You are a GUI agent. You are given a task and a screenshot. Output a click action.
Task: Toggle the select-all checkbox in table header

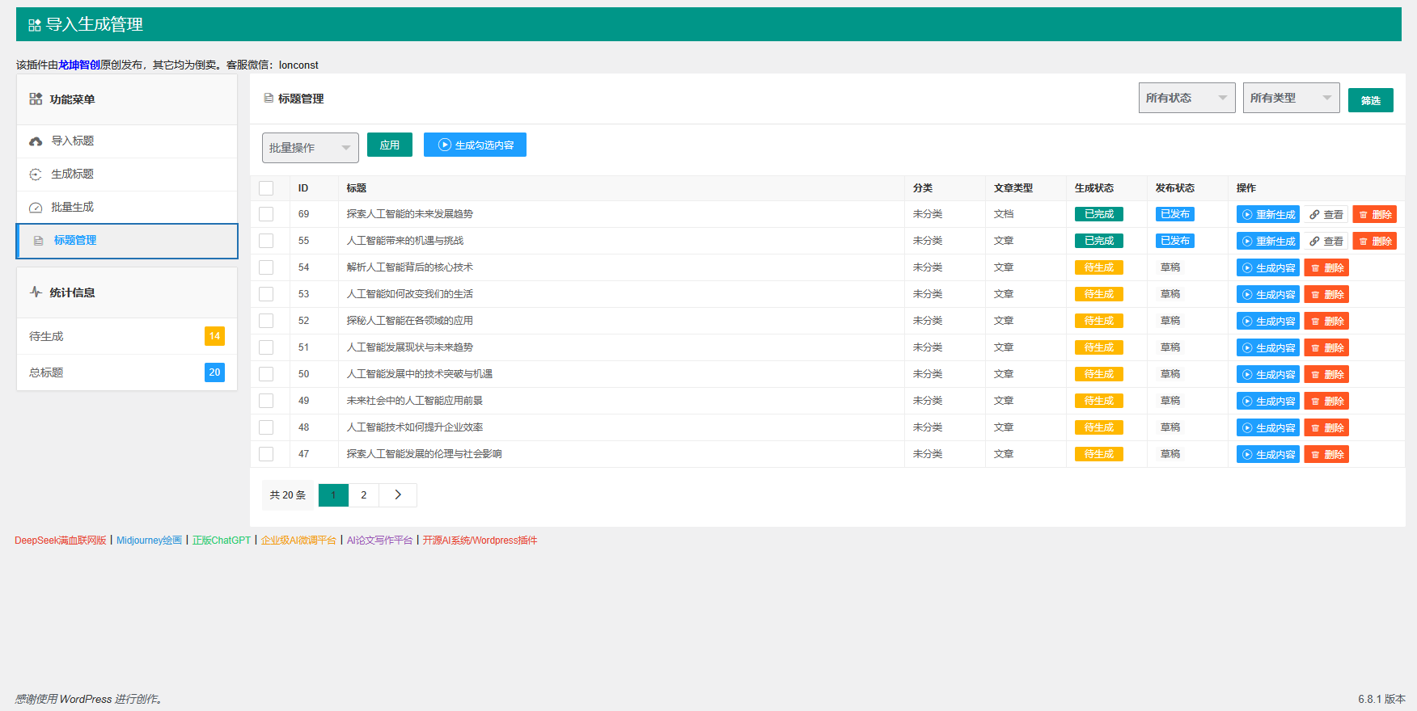[266, 188]
